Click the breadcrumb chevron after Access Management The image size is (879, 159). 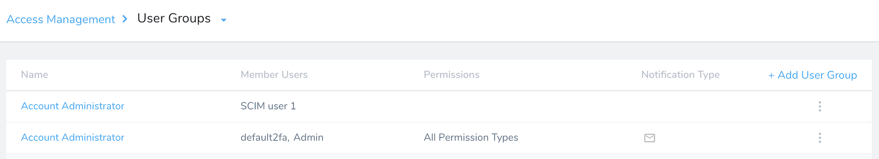pos(125,19)
